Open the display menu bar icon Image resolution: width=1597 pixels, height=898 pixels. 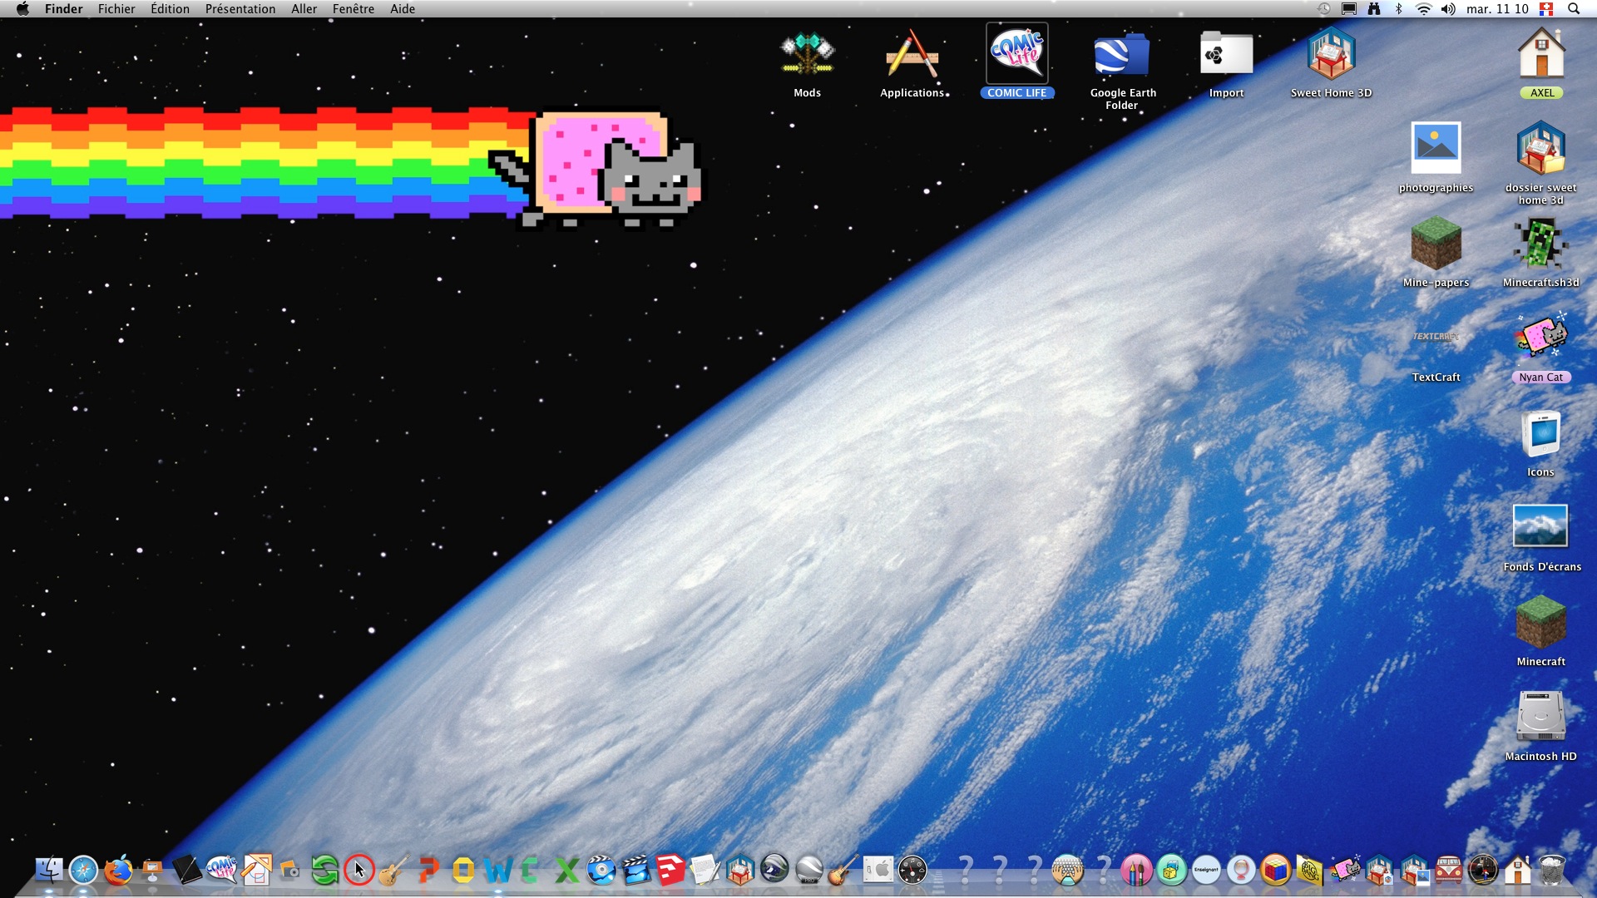1349,9
